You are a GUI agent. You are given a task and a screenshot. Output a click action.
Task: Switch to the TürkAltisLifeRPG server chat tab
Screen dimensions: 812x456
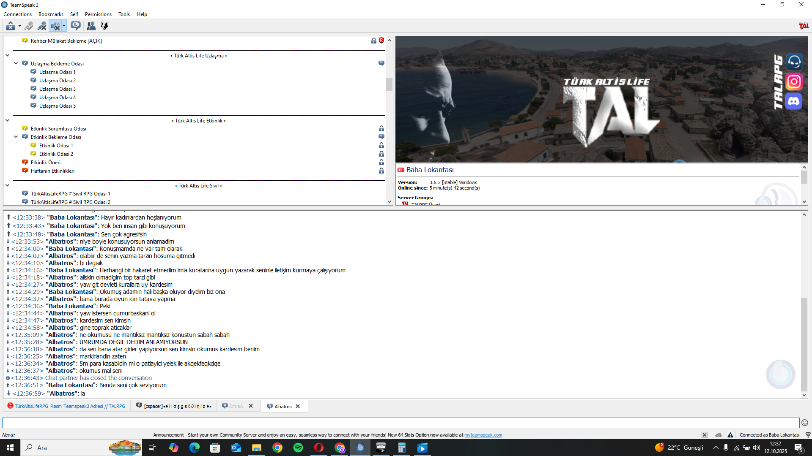click(66, 406)
